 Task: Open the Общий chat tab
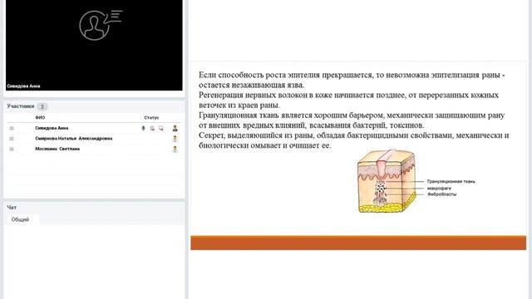(x=20, y=219)
